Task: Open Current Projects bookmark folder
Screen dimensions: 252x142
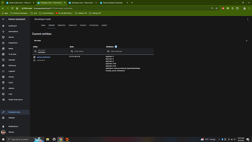Action: coord(46,13)
